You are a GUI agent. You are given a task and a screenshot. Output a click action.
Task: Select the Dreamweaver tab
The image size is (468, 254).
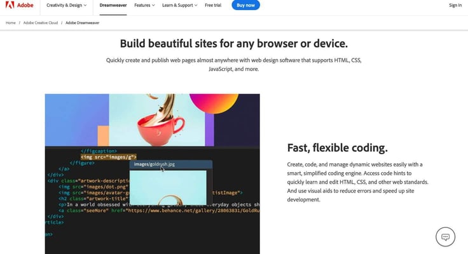113,5
